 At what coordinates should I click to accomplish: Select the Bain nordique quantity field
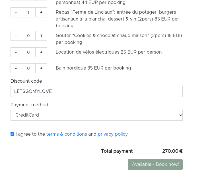click(x=28, y=68)
